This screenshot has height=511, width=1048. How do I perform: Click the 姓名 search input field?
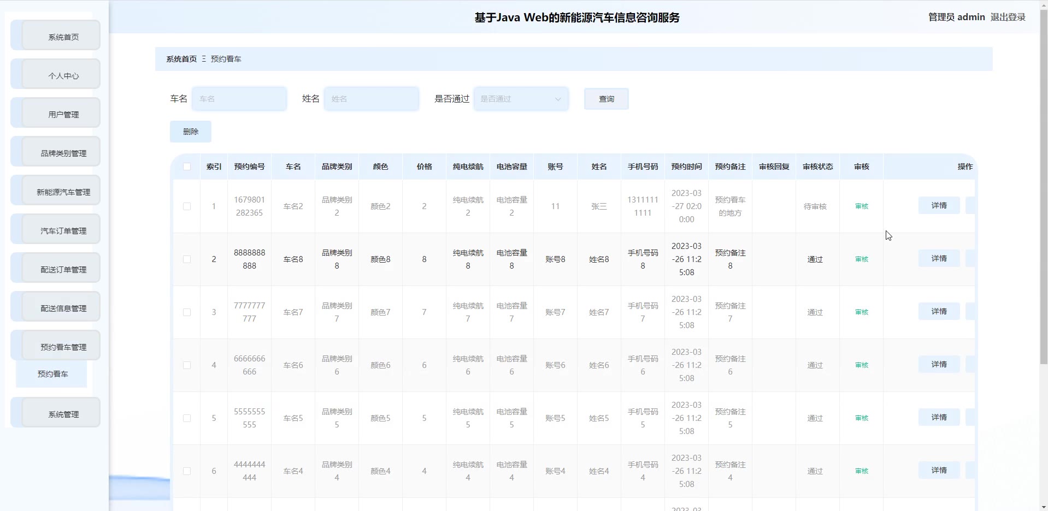click(372, 99)
